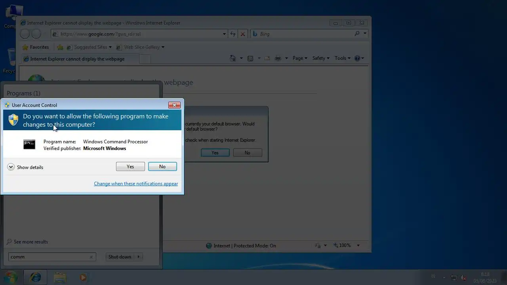Viewport: 507px width, 285px height.
Task: Open the Help question mark menu
Action: 359,58
